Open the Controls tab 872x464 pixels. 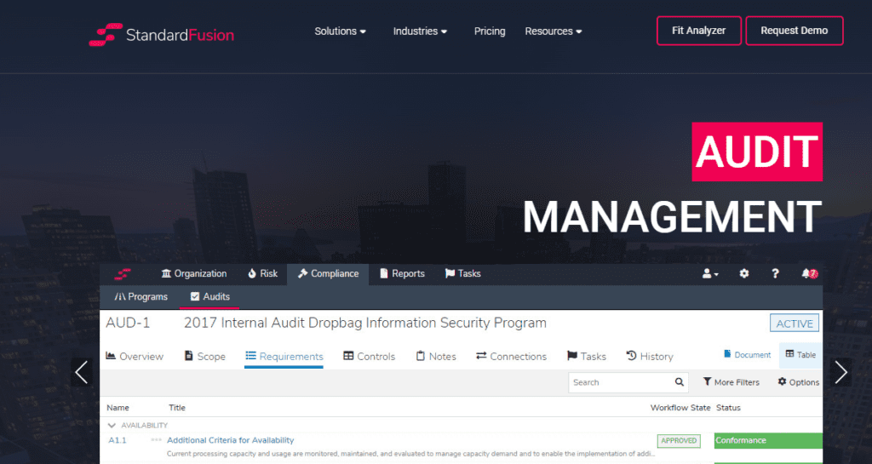pyautogui.click(x=370, y=356)
